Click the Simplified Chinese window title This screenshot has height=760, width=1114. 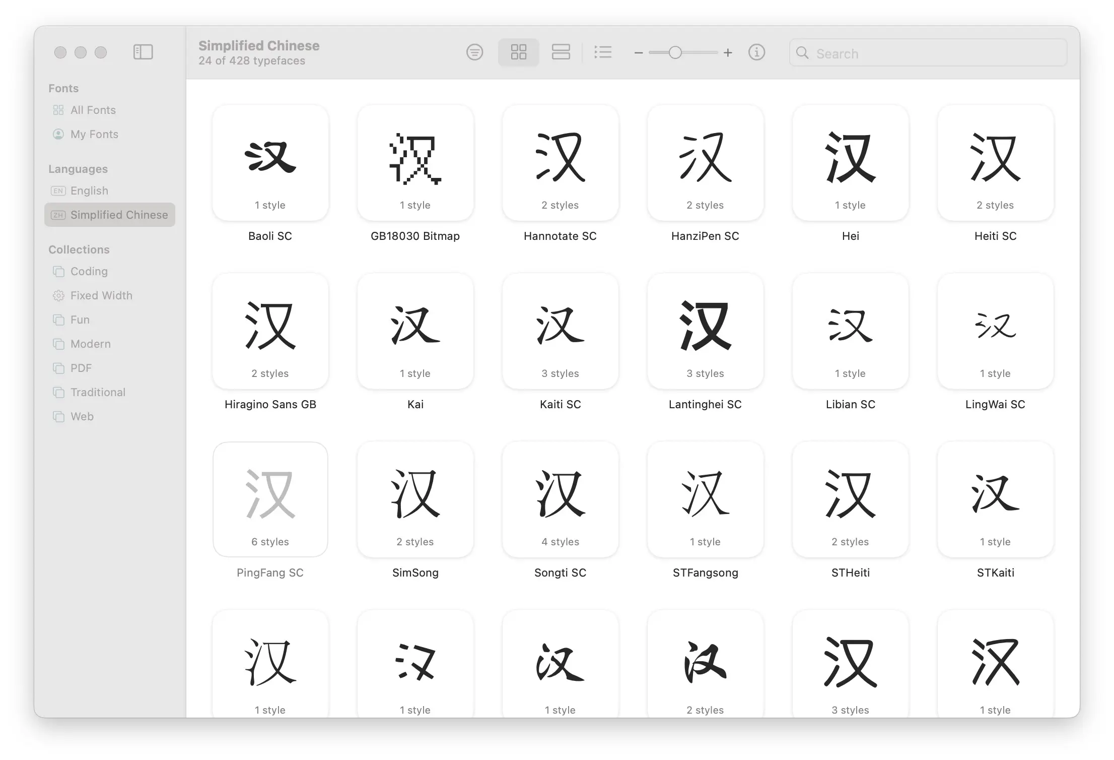(x=259, y=45)
